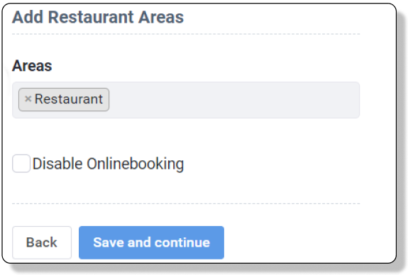Delete the Restaurant area chip

tap(28, 99)
